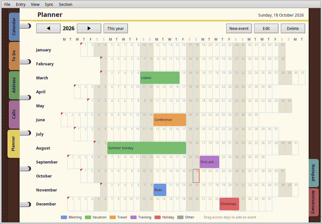Viewport: 322px width, 224px height.
Task: Select April 15 day cell
Action: coord(170,92)
